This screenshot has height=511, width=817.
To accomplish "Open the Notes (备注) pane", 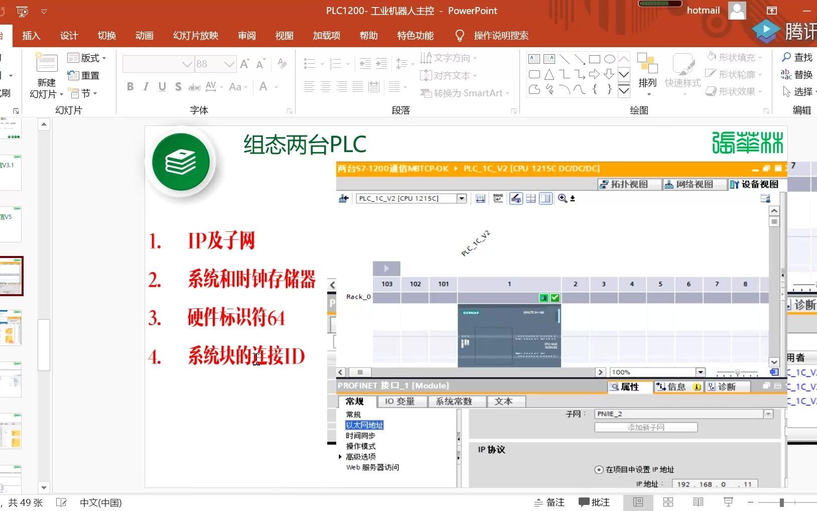I will pos(550,502).
